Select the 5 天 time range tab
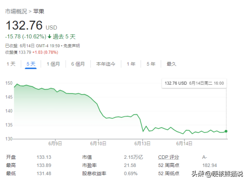The image size is (248, 182). (x=31, y=64)
